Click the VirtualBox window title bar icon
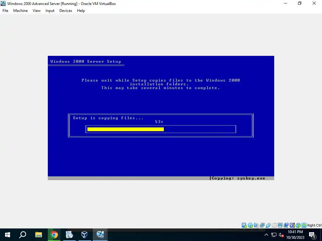The image size is (322, 241). tap(3, 3)
